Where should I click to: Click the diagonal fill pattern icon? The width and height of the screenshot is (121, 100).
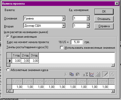click(x=98, y=74)
